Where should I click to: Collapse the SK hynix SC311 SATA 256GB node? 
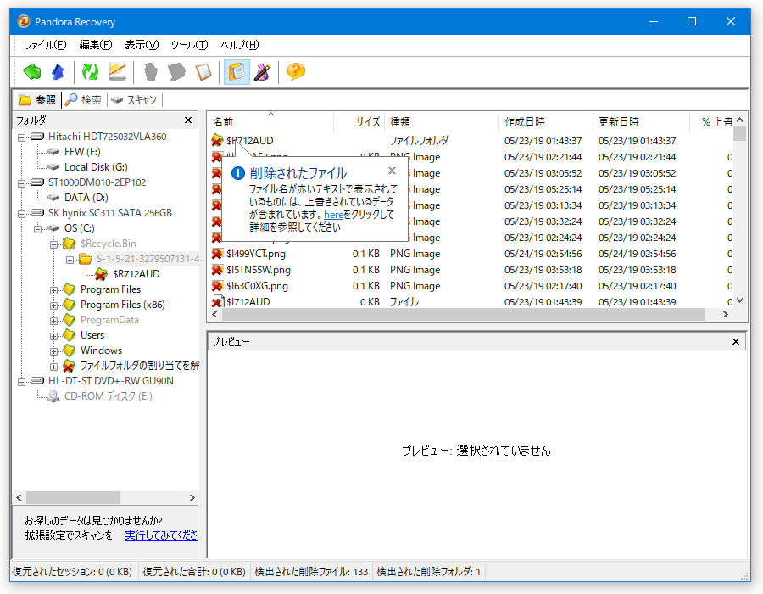click(21, 214)
